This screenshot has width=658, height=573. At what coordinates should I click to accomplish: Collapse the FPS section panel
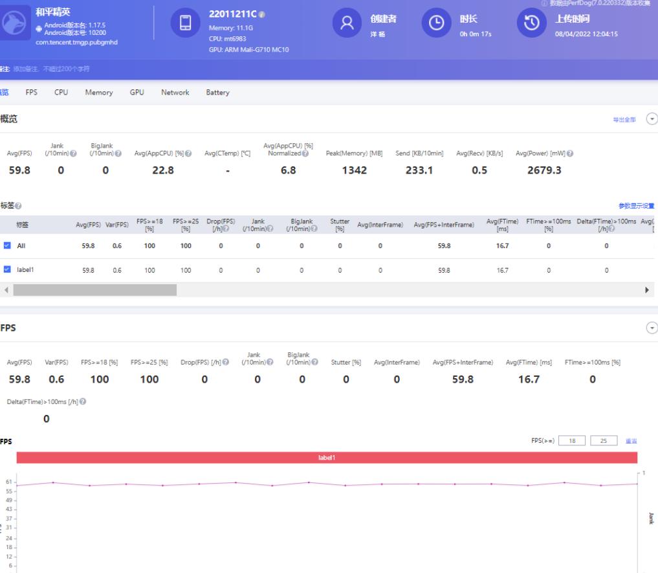coord(652,328)
